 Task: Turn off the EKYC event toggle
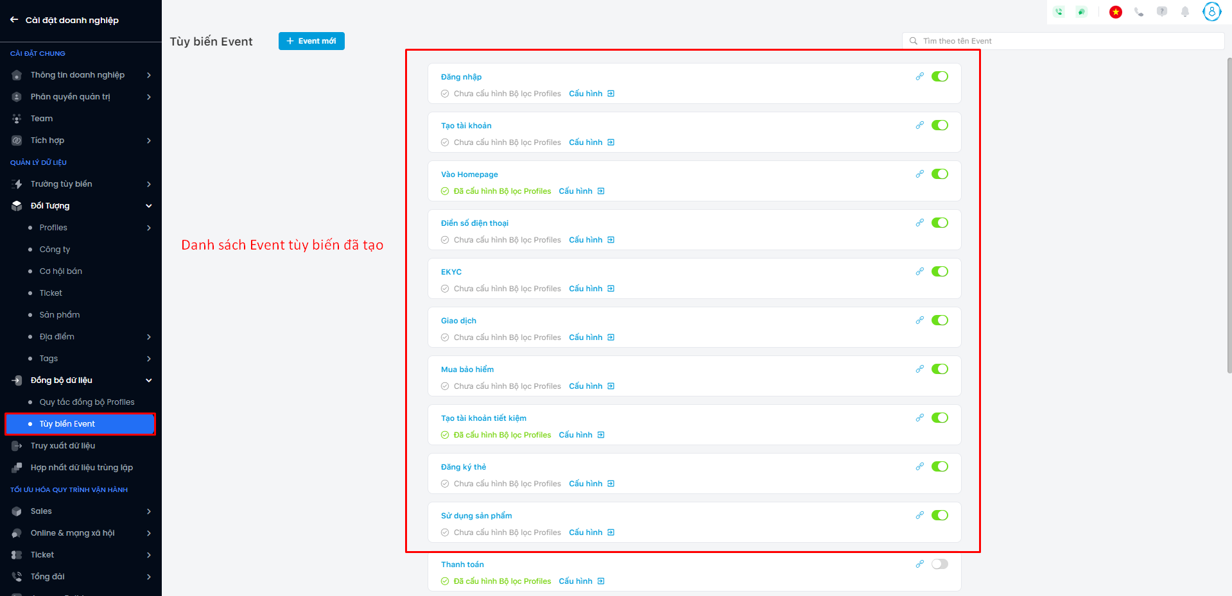coord(939,271)
